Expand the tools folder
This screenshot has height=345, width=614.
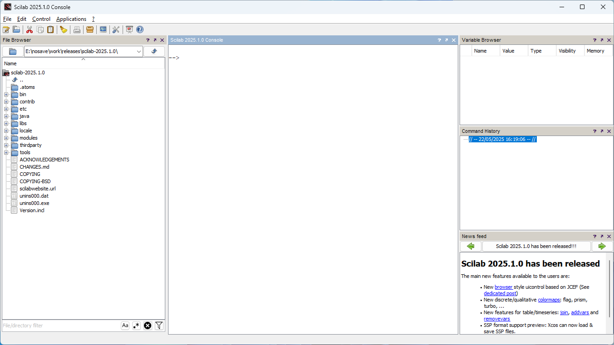6,152
